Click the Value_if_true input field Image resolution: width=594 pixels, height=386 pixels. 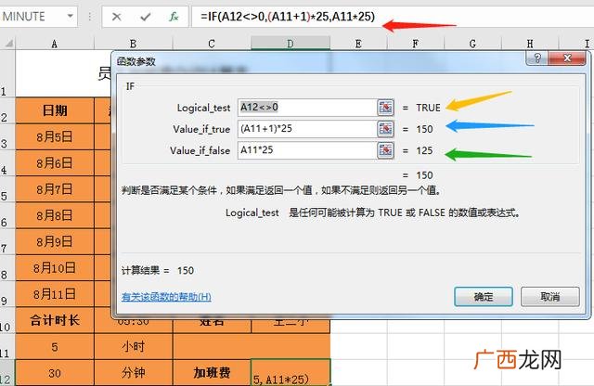pyautogui.click(x=307, y=129)
